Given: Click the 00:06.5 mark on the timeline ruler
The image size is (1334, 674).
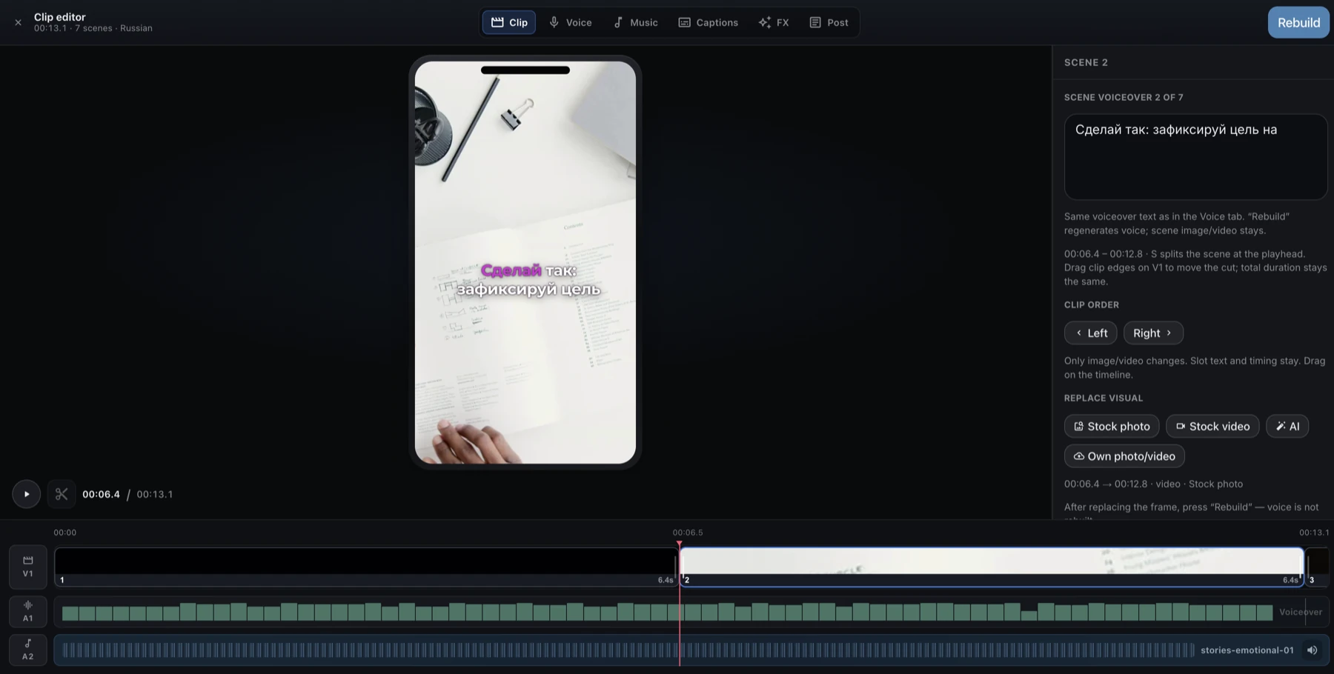Looking at the screenshot, I should (688, 533).
